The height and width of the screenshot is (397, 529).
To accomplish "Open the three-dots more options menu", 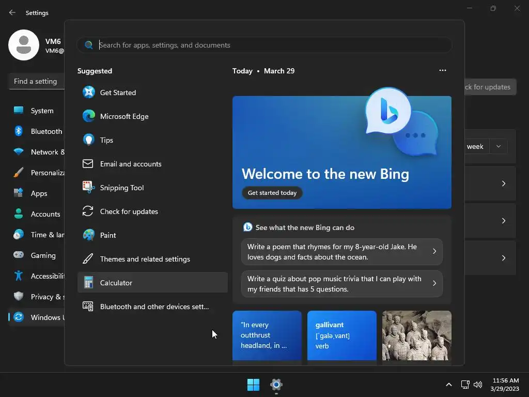I will [443, 70].
